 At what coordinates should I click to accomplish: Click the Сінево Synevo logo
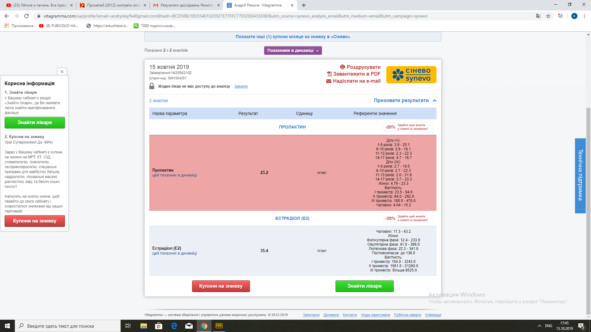[411, 75]
